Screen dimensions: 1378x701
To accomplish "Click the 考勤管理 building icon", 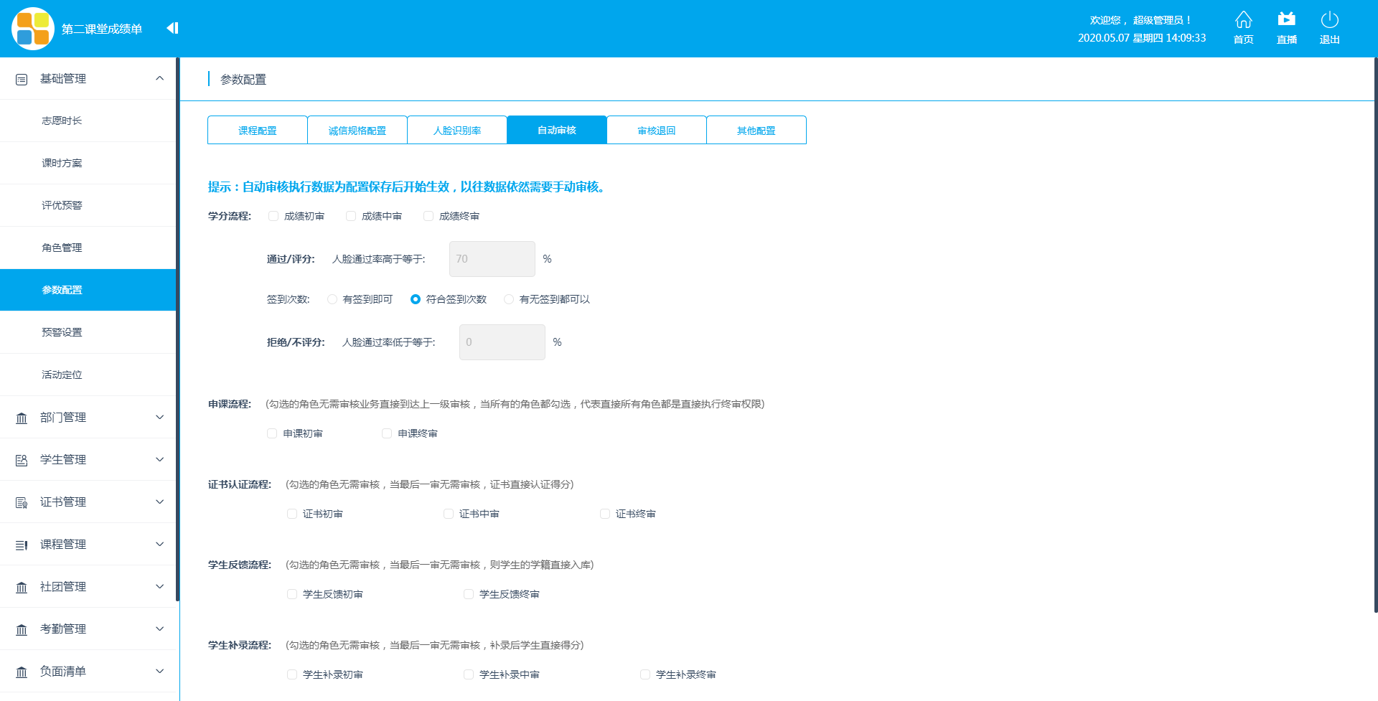I will [22, 629].
